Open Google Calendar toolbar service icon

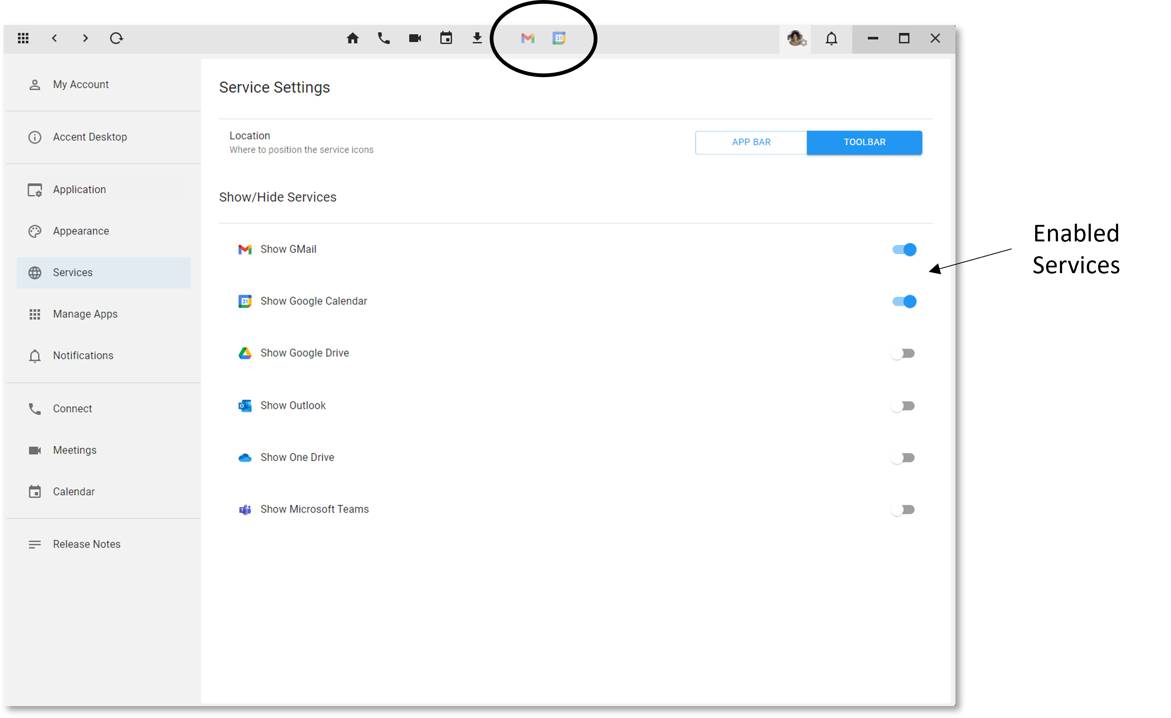coord(559,38)
